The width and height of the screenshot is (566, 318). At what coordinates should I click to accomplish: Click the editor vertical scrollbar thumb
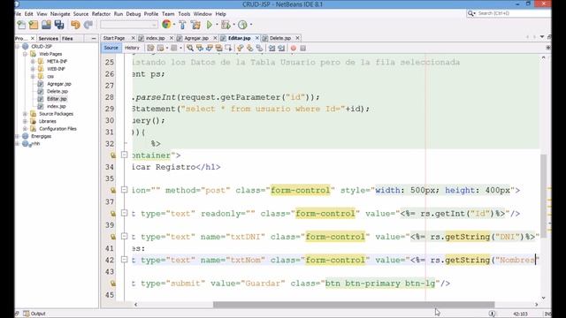tap(543, 196)
